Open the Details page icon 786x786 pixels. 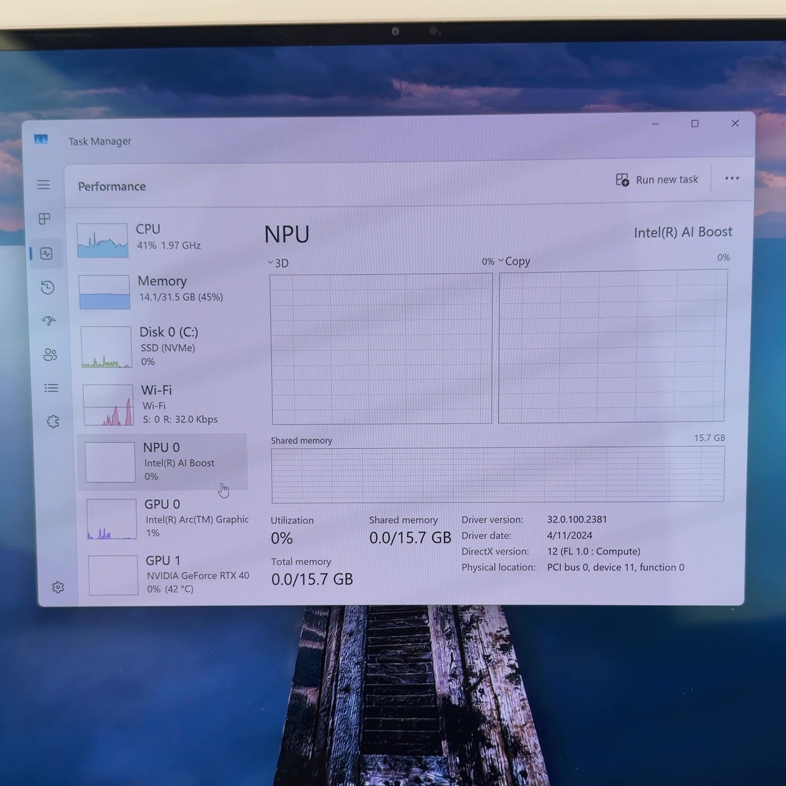click(52, 388)
